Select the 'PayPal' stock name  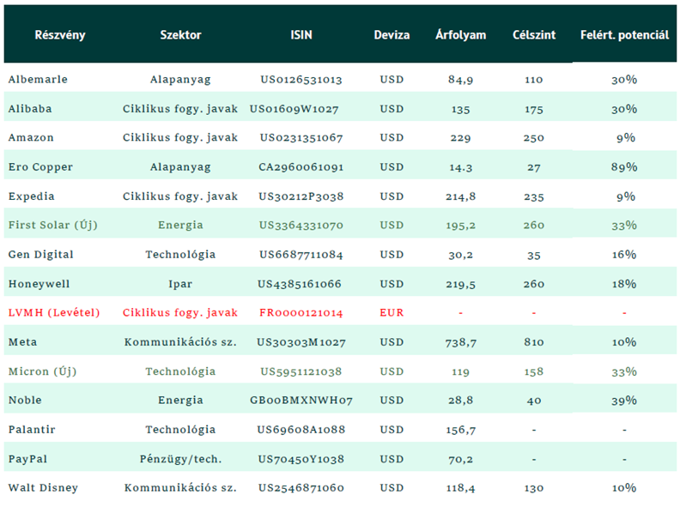coord(27,459)
